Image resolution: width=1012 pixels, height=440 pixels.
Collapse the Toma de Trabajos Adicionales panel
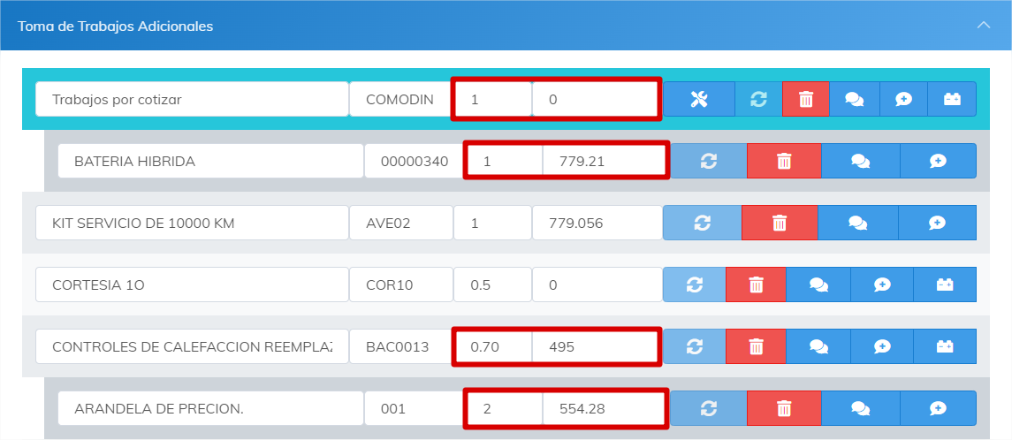983,26
